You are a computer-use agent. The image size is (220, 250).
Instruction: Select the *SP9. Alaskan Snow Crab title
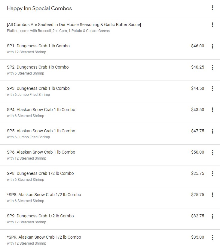(x=44, y=237)
